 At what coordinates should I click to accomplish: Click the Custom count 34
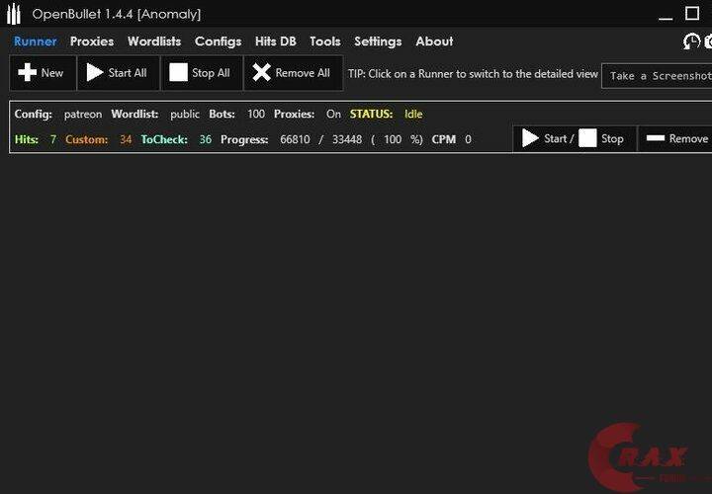click(126, 139)
